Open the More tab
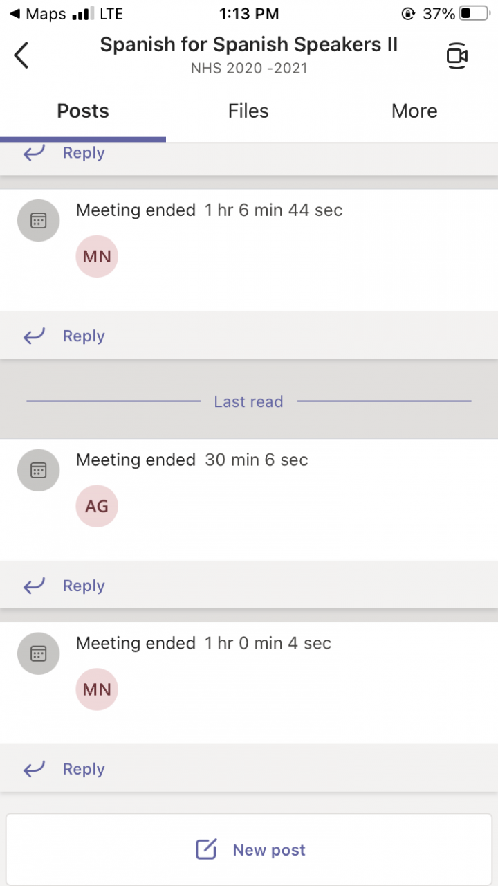498x886 pixels. pyautogui.click(x=414, y=111)
